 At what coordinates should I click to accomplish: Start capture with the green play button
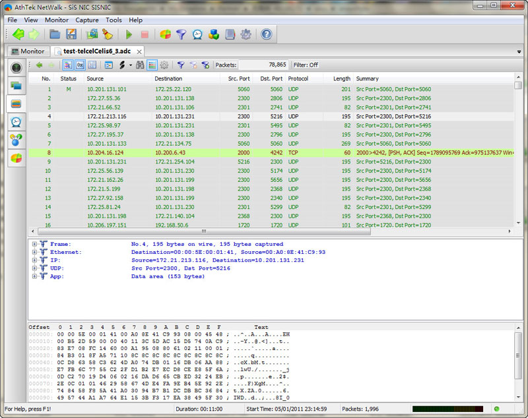(x=129, y=34)
